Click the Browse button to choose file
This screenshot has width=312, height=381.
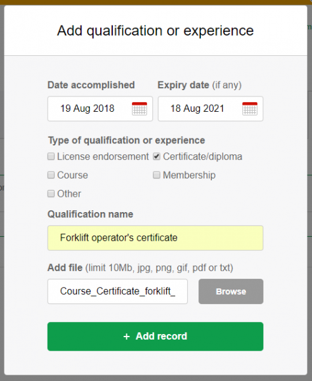click(x=231, y=291)
